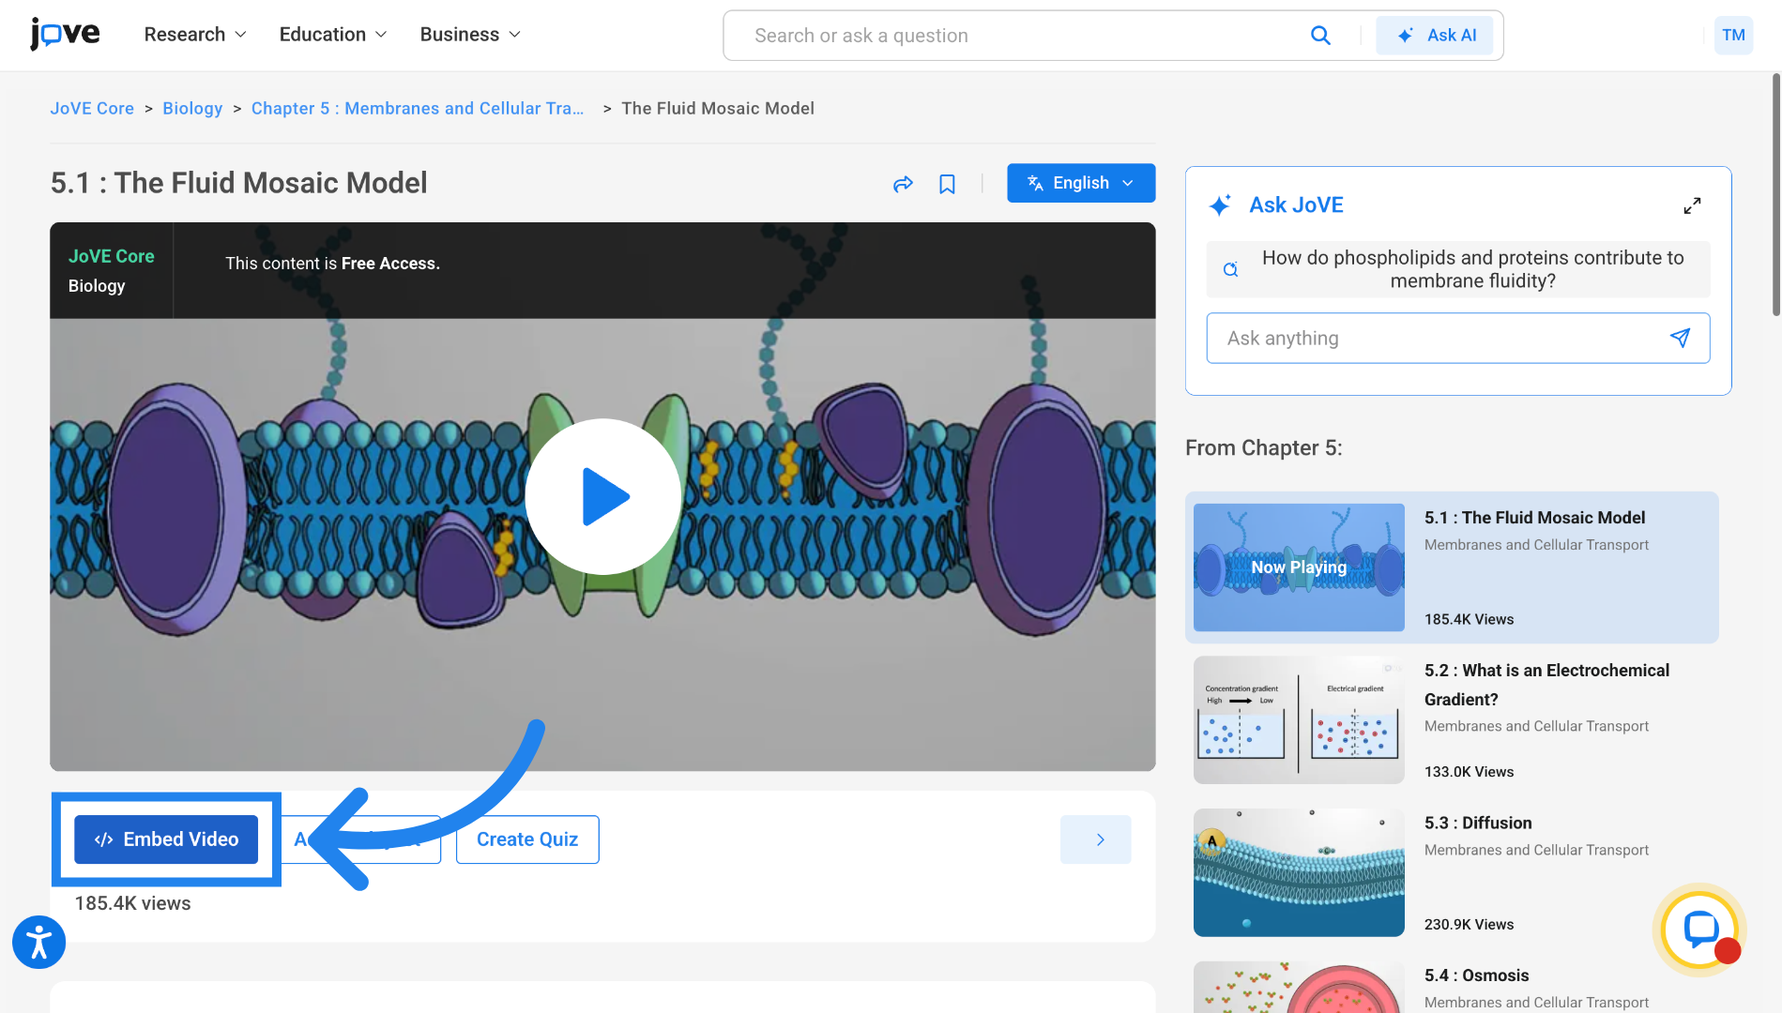Expand the Ask JoVE panel
This screenshot has width=1782, height=1013.
[1692, 205]
